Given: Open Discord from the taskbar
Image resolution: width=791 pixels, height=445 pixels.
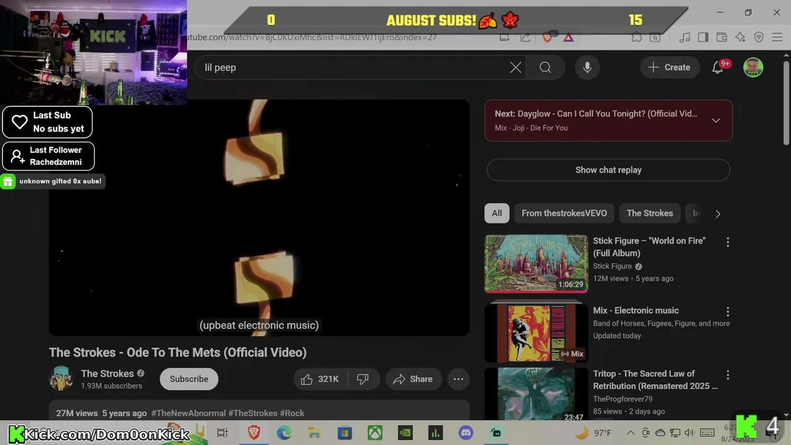Looking at the screenshot, I should [466, 433].
